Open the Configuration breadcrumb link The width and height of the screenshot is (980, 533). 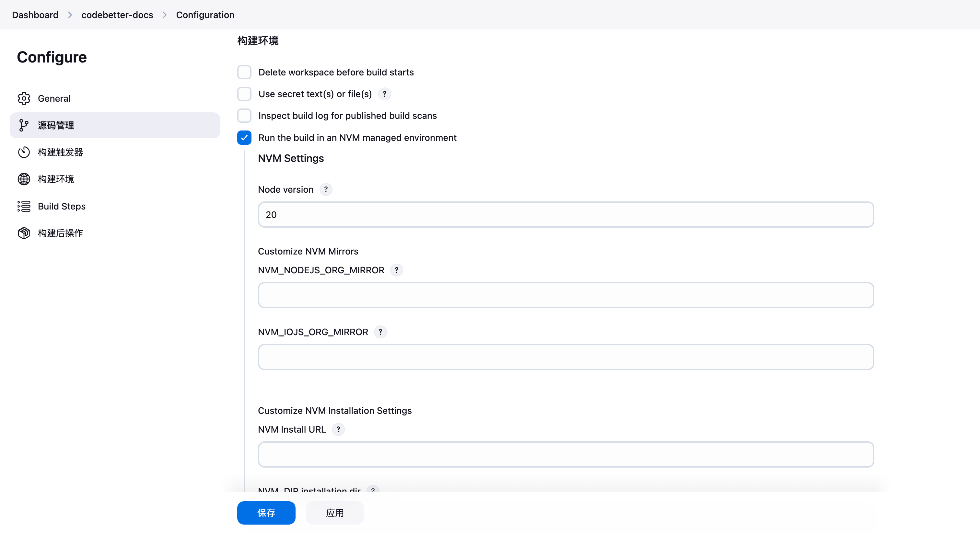pos(205,15)
